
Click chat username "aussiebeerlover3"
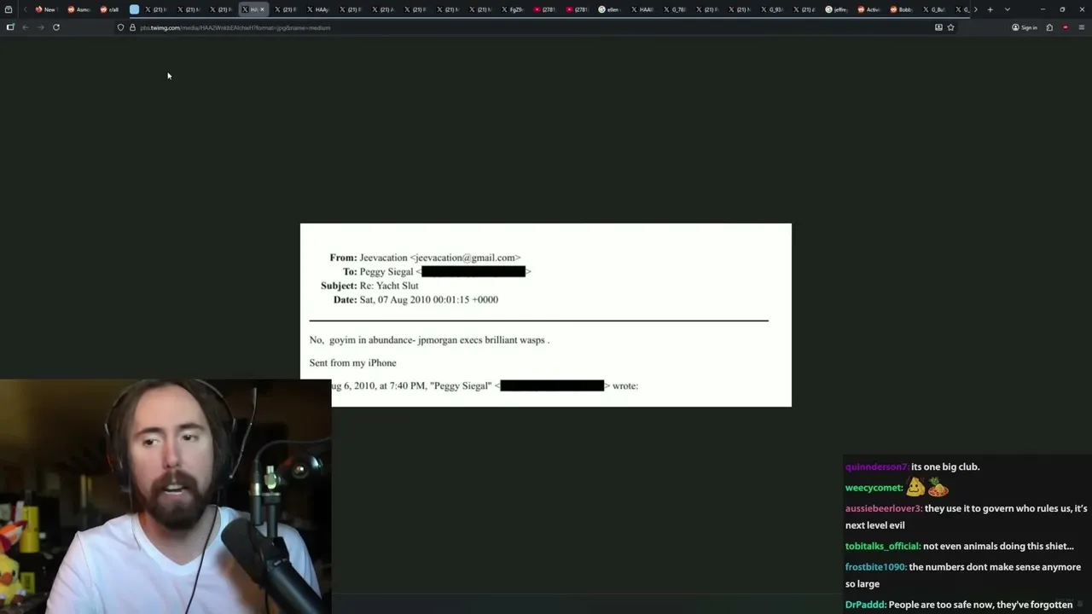[x=884, y=508]
